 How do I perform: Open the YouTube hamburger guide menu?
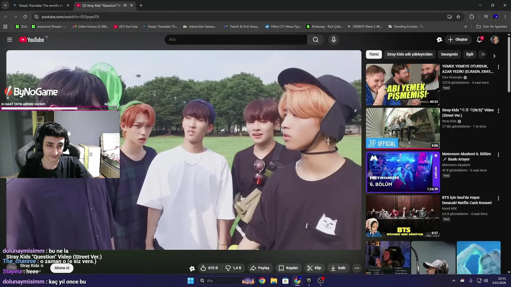coord(10,39)
